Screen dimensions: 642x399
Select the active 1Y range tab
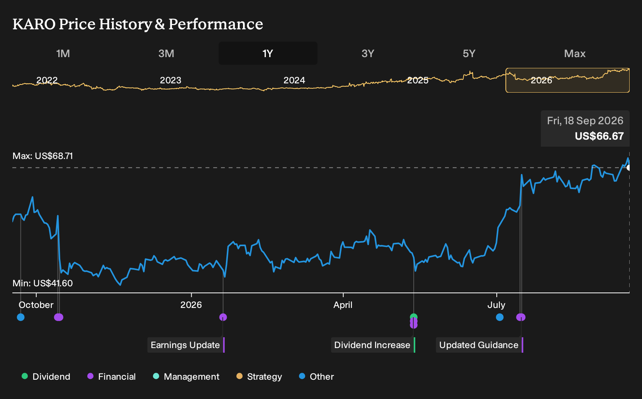click(x=268, y=53)
